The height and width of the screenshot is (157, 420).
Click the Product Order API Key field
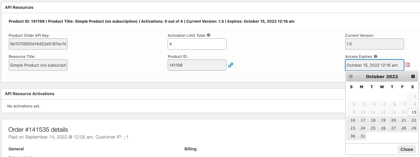point(38,44)
